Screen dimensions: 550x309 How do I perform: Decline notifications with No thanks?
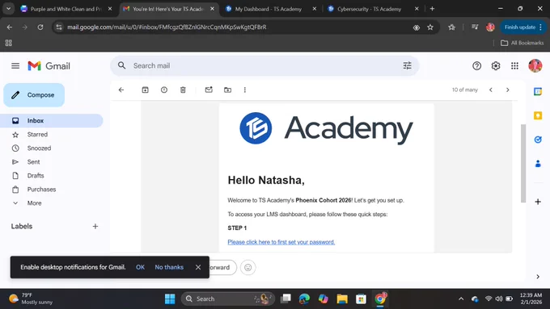point(169,267)
